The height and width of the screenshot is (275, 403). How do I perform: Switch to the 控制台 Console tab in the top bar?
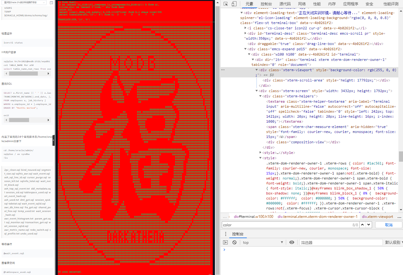266,4
